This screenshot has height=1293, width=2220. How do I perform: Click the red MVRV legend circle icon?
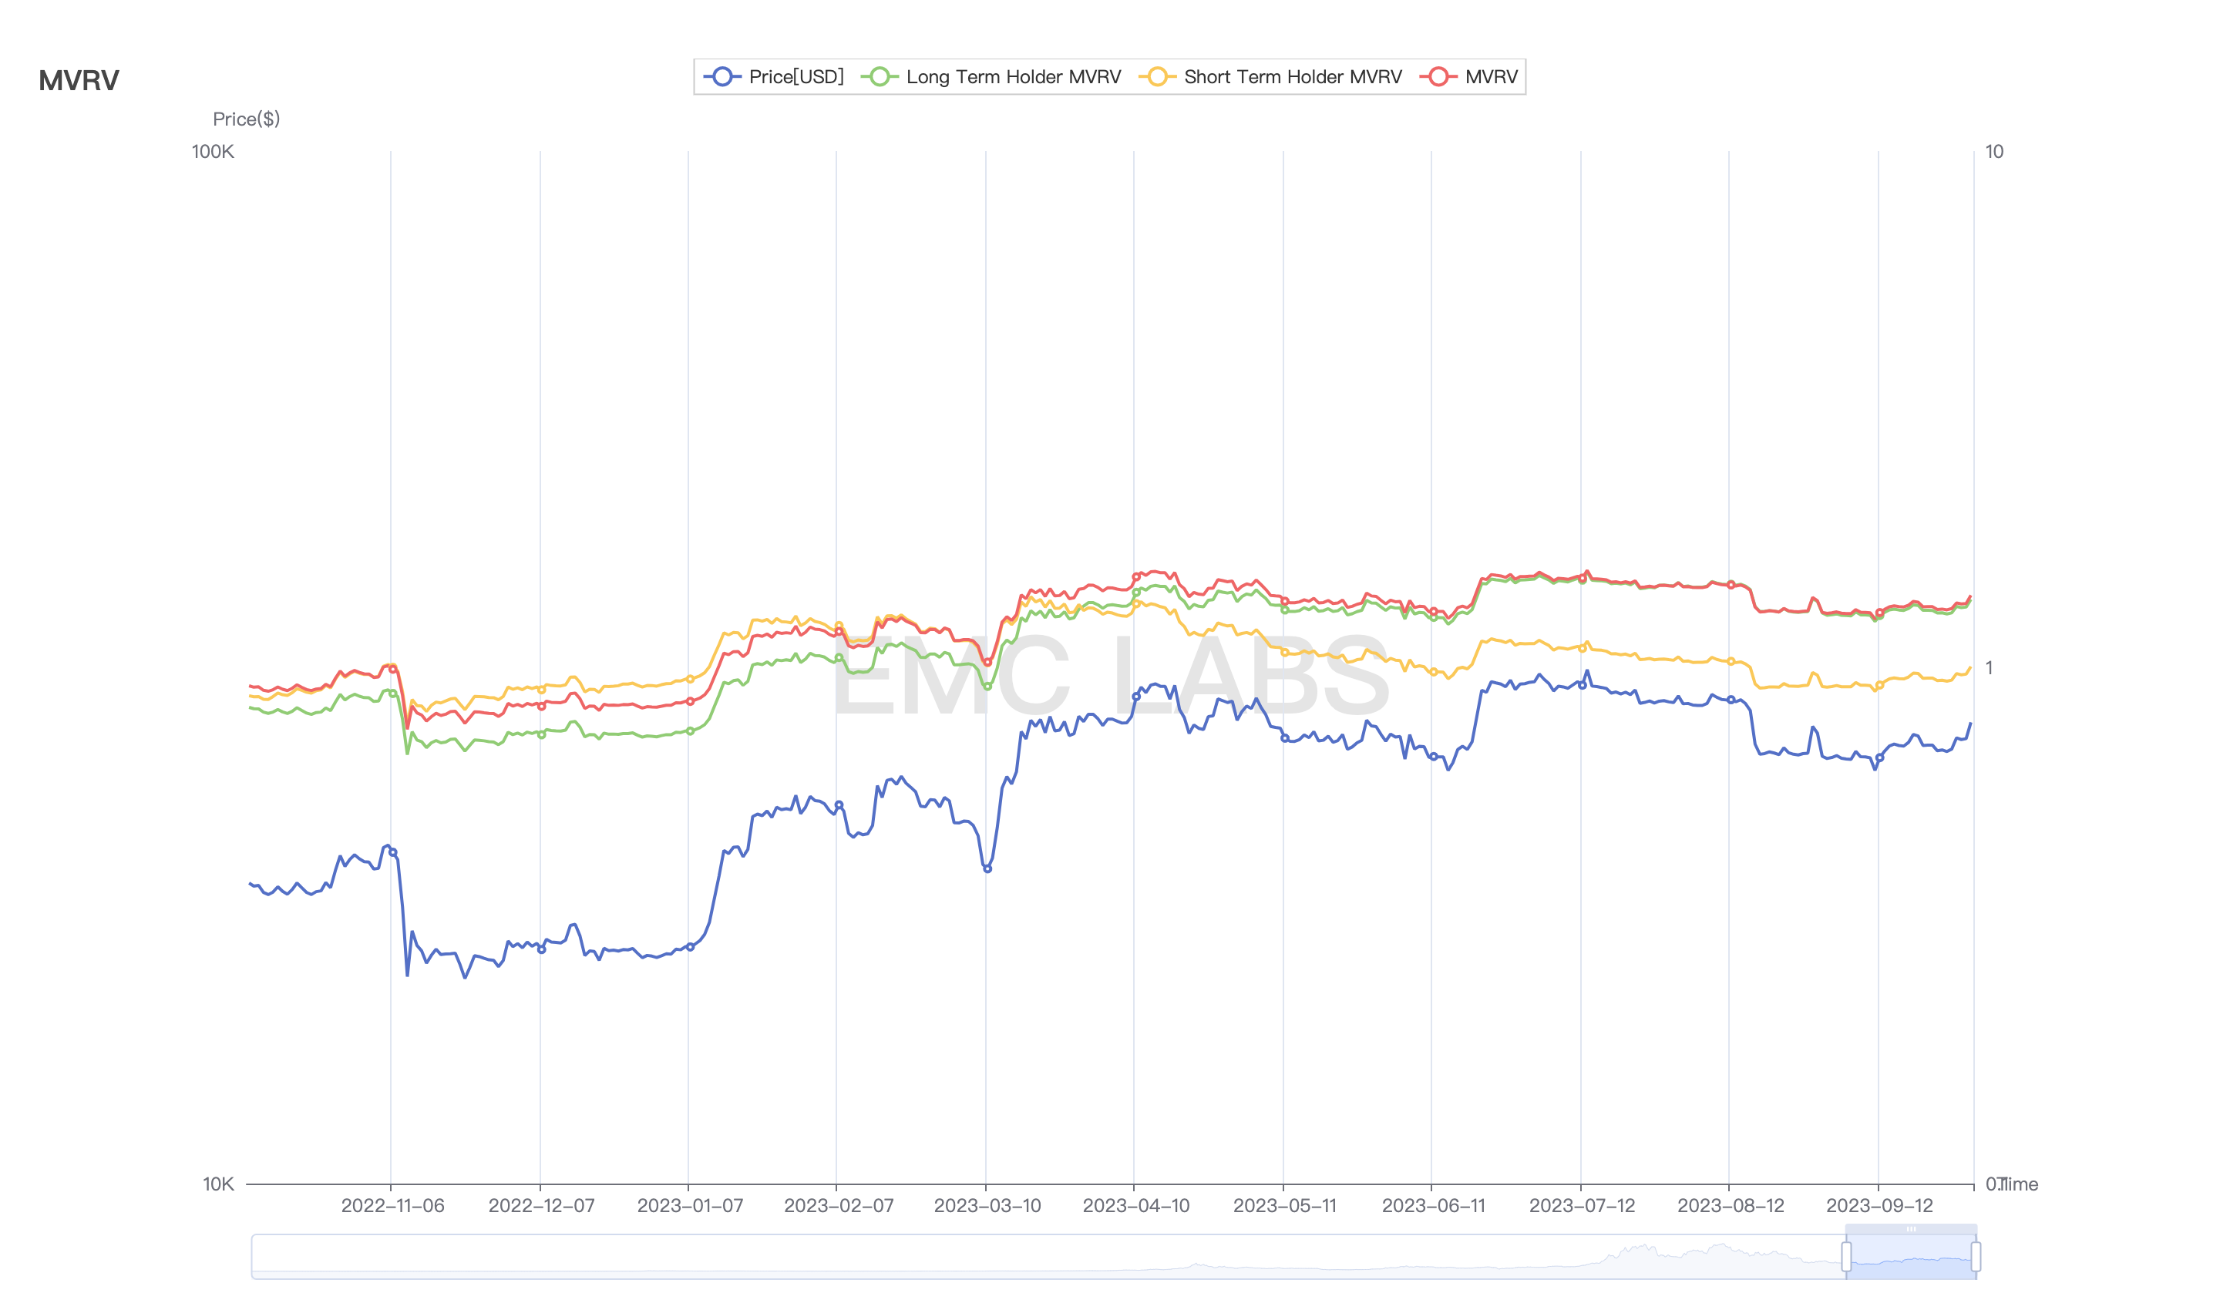point(1438,76)
